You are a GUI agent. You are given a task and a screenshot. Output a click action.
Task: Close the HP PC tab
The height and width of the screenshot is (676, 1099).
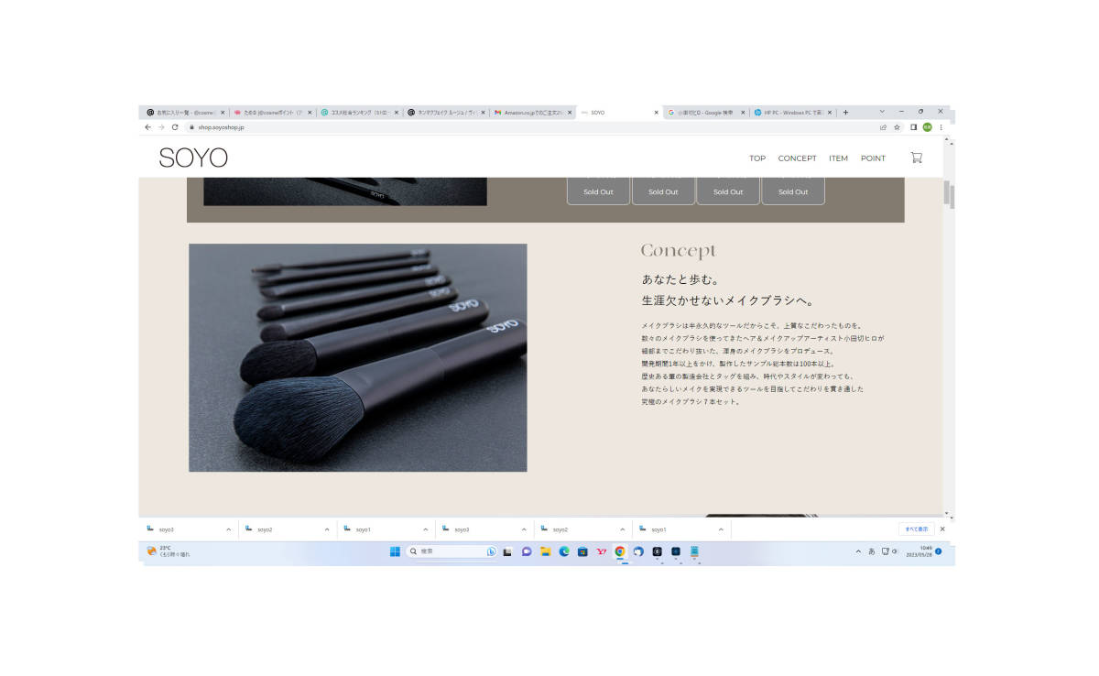830,113
